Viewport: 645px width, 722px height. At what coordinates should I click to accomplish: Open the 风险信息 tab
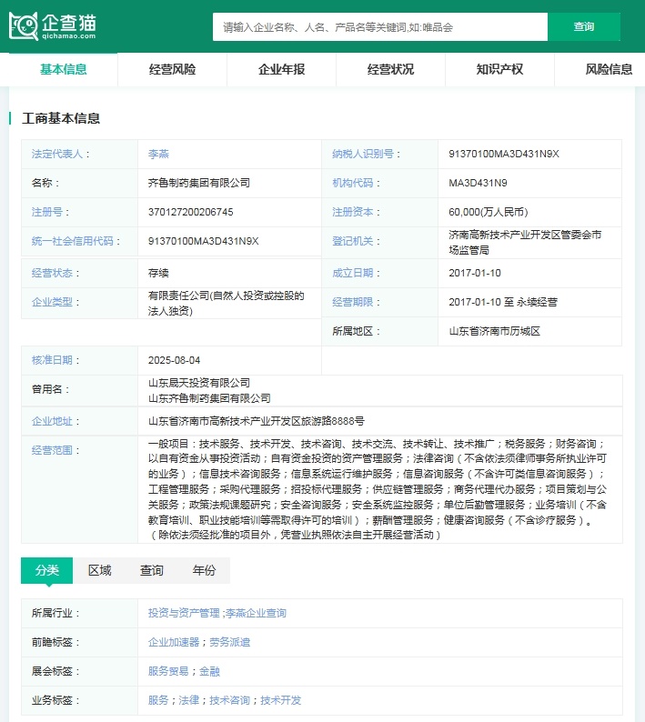click(609, 69)
